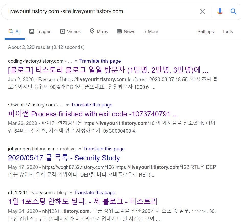
Task: Click the johyungen.tistory.com › archive URL text
Action: [x=42, y=149]
